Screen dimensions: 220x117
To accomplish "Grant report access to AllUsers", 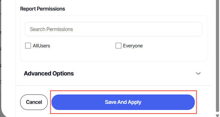I will click(28, 46).
